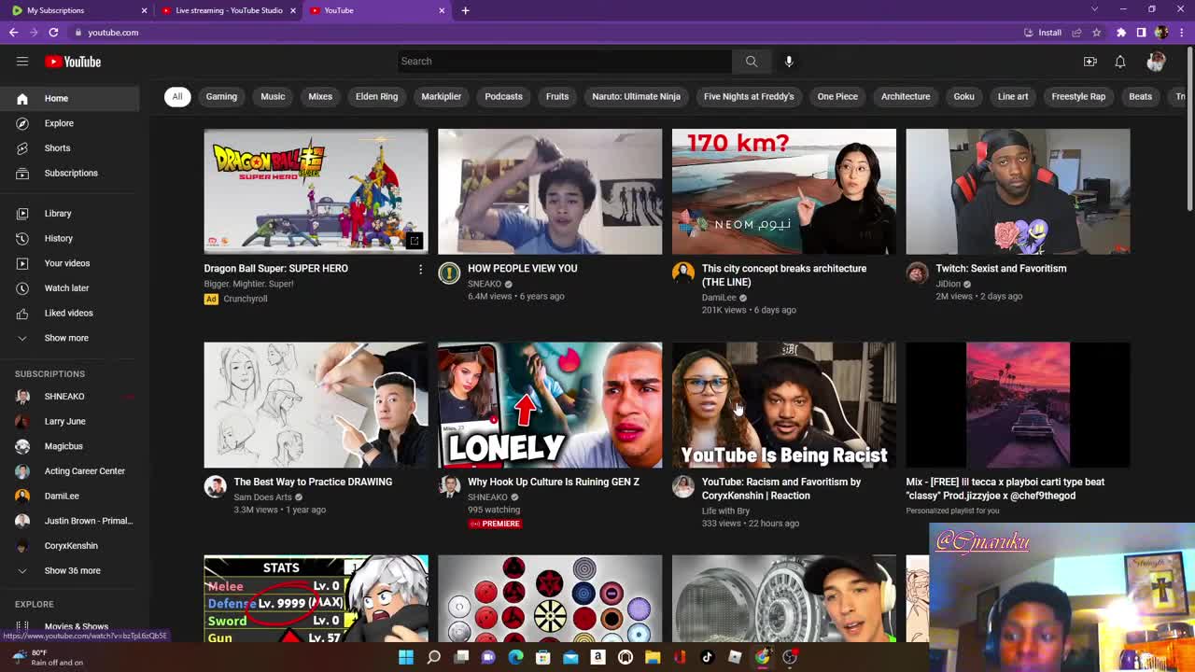Click the DamiLee channel avatar beside video

click(x=683, y=273)
